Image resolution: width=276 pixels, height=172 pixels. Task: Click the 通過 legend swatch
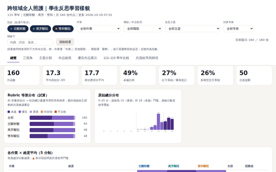(31, 112)
